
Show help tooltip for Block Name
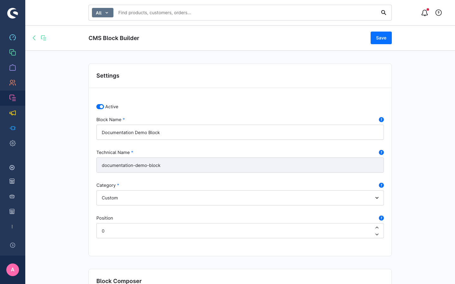(x=381, y=120)
